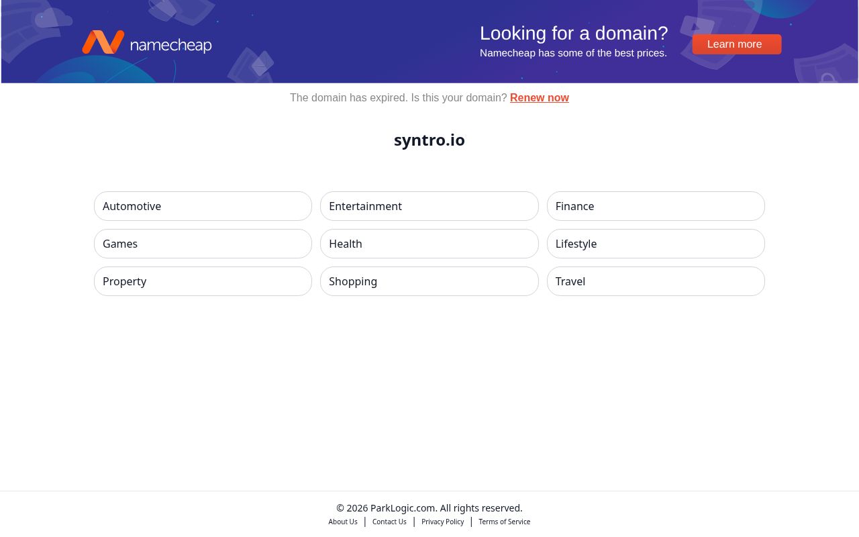Screen dimensions: 859x537
Task: Click the About Us footer link
Action: (343, 522)
